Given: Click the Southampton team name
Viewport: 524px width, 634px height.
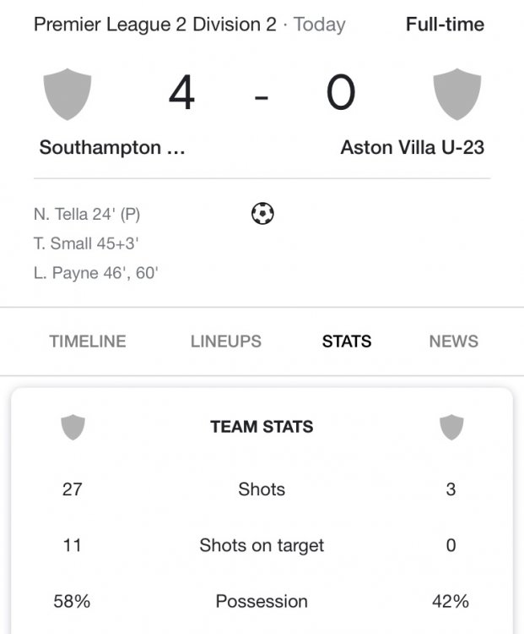Looking at the screenshot, I should [x=111, y=148].
